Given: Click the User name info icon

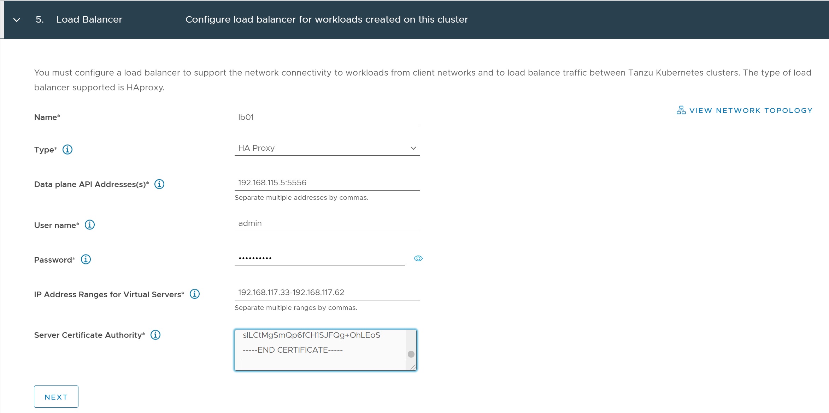Looking at the screenshot, I should coord(90,225).
